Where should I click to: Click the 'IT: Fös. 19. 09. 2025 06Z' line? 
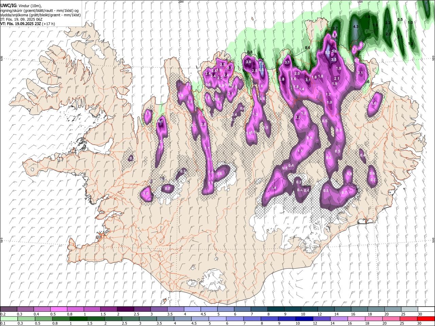(21, 19)
